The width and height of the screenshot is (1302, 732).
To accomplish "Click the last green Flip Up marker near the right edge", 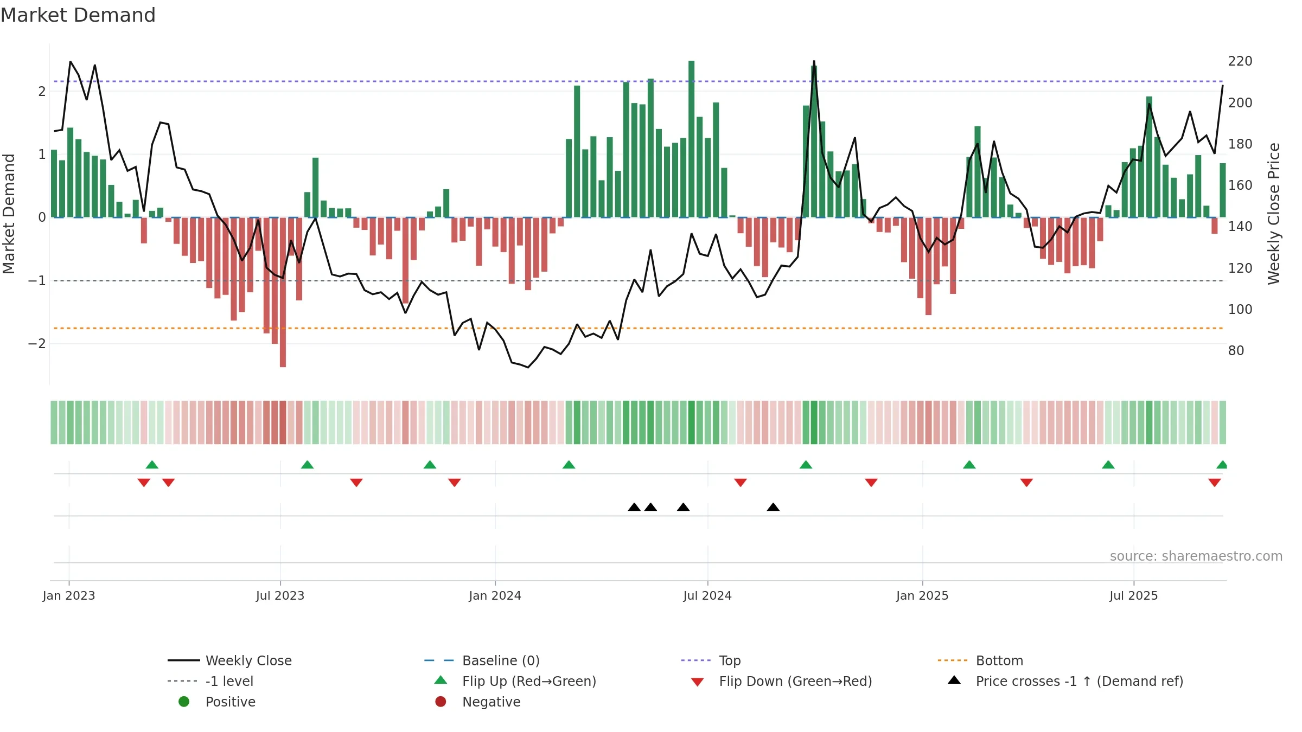I will [1222, 465].
